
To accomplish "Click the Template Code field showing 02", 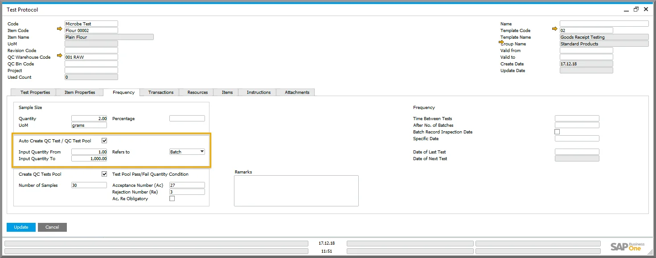I will (x=586, y=30).
